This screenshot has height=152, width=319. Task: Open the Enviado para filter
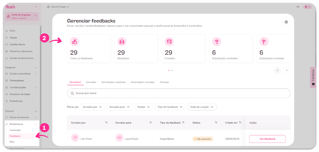pos(120,107)
